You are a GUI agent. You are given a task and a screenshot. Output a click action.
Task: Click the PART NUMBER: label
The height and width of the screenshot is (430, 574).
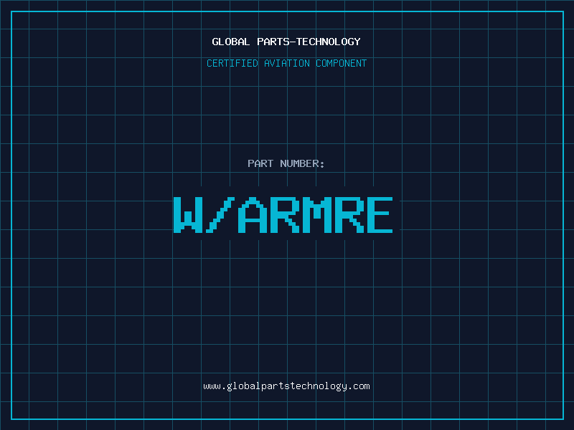click(x=286, y=163)
